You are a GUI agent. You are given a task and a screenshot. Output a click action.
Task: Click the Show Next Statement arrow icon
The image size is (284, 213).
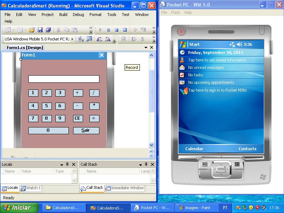pyautogui.click(x=135, y=30)
